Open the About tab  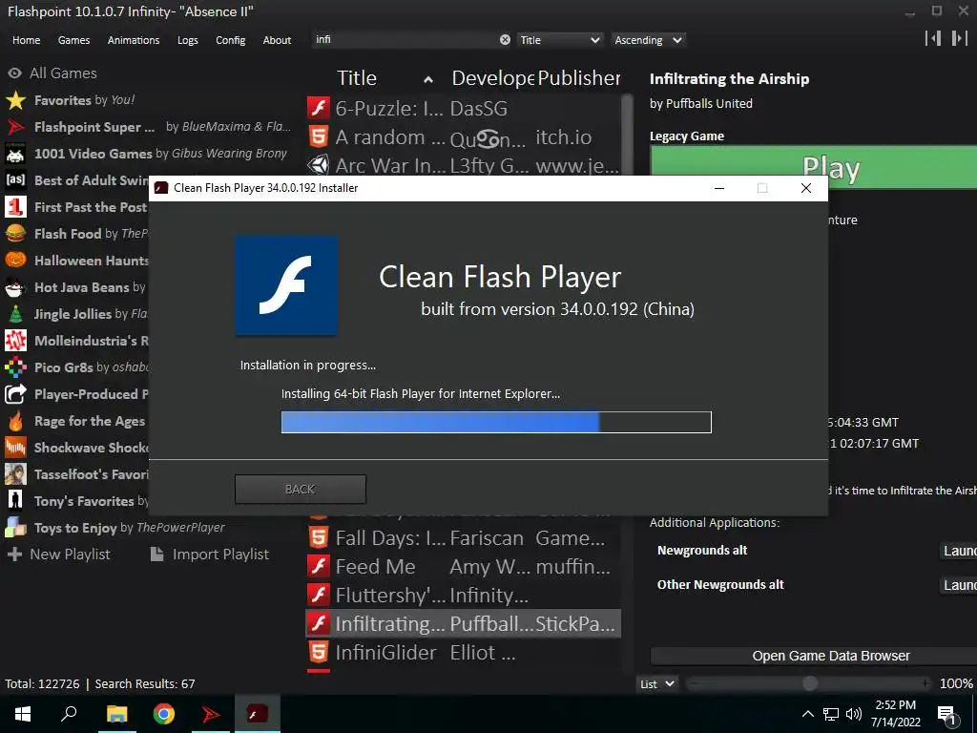click(x=277, y=40)
